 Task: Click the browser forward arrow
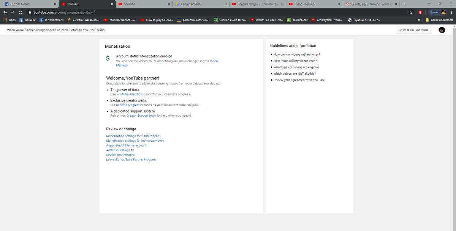pos(13,12)
